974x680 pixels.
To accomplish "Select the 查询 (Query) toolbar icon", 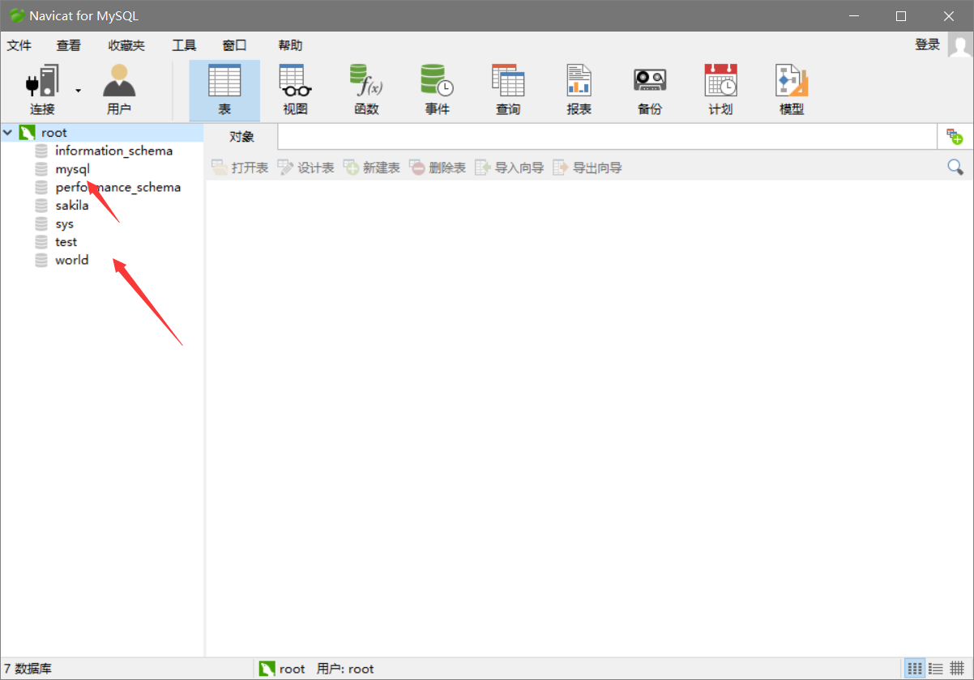I will tap(508, 90).
